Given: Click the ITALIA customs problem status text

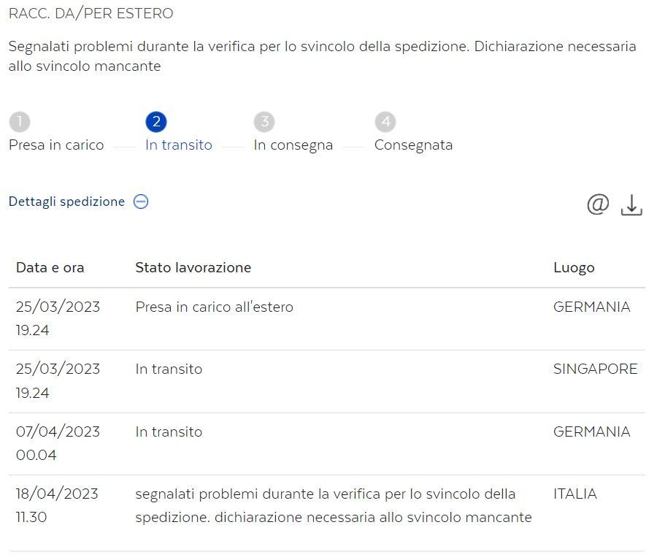Looking at the screenshot, I should pos(333,506).
